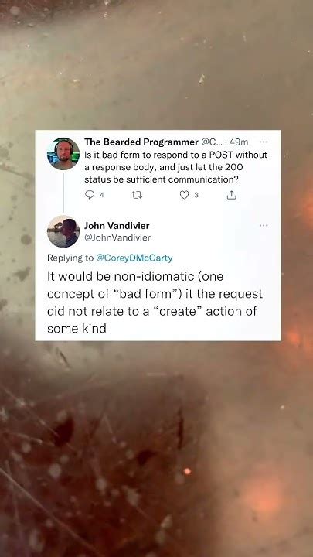This screenshot has width=313, height=557.
Task: Click the truncated @C... handle
Action: [x=212, y=142]
